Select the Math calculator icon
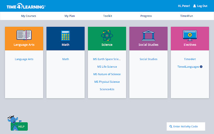Image resolution: width=214 pixels, height=134 pixels. click(66, 36)
